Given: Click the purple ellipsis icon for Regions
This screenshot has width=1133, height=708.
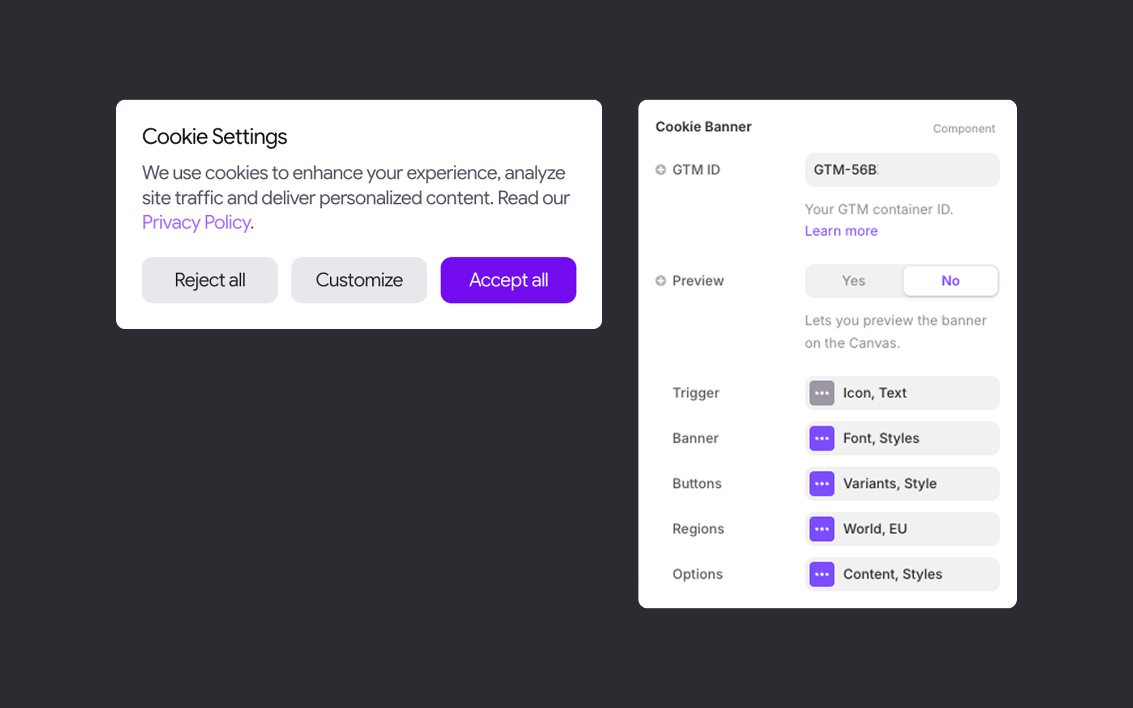Looking at the screenshot, I should click(821, 529).
